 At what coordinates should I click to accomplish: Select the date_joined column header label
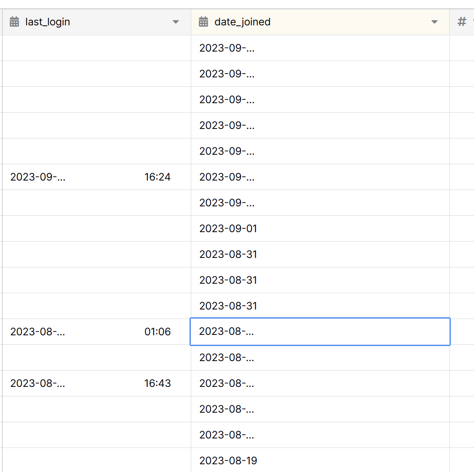click(x=242, y=22)
